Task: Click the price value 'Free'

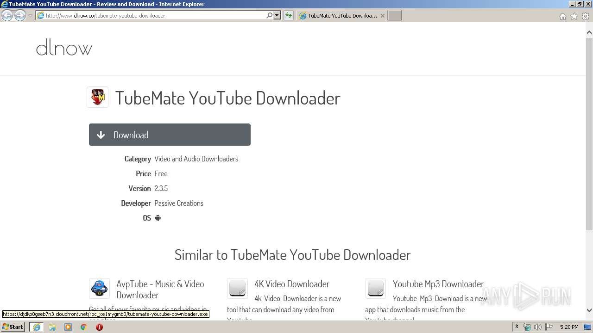Action: click(161, 173)
